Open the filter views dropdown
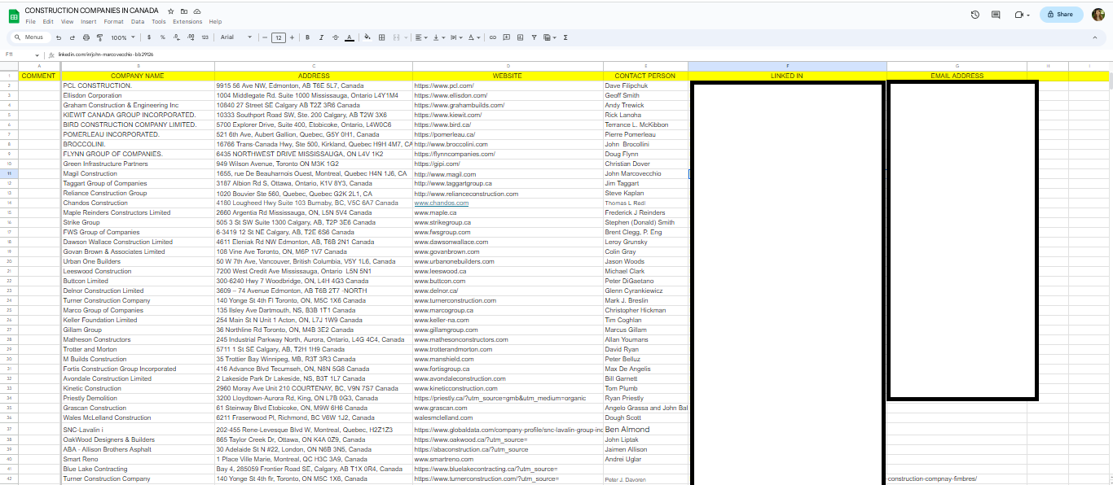Viewport: 1113px width, 485px height. 550,37
